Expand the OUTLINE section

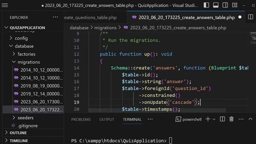point(16,133)
